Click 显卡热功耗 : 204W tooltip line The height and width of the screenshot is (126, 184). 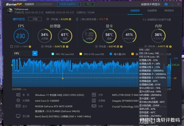click(149, 105)
